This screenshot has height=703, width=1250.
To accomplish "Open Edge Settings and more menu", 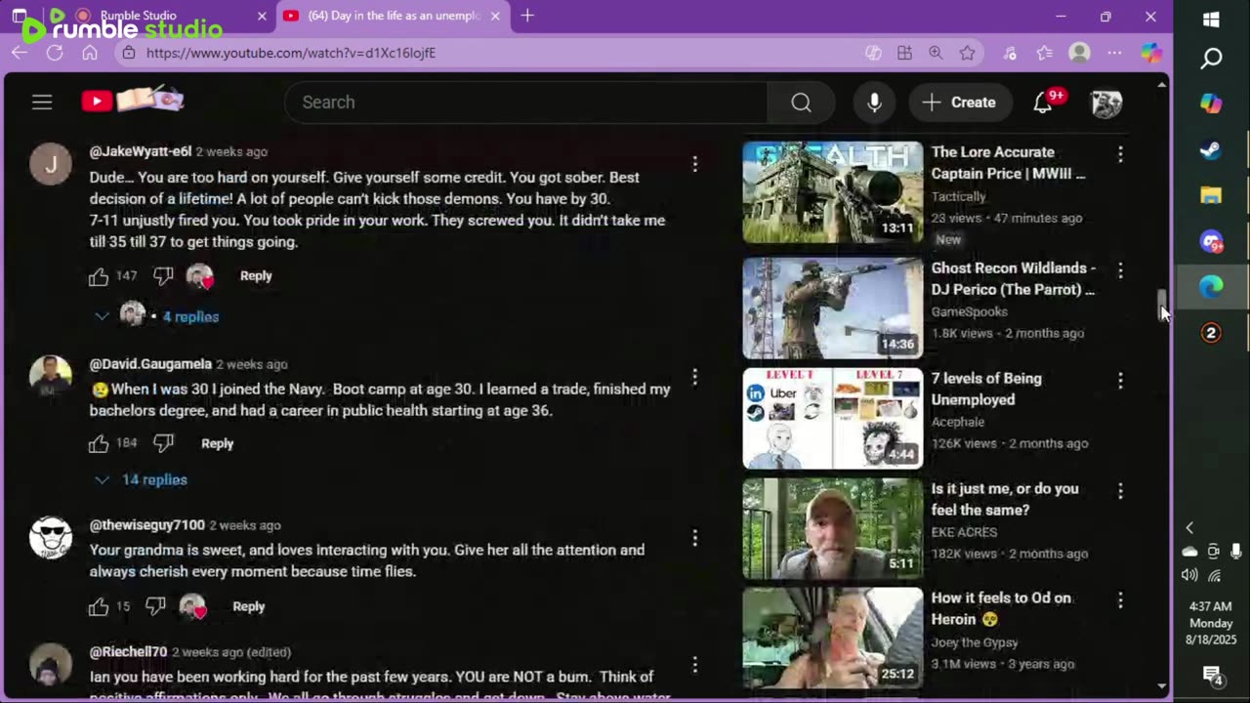I will click(x=1114, y=53).
